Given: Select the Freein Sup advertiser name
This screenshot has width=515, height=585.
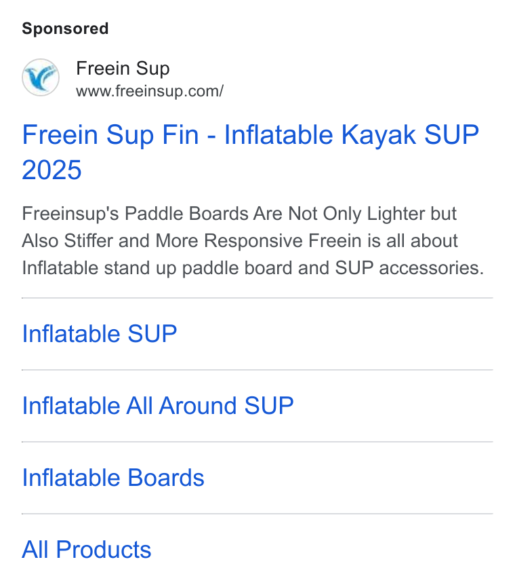Looking at the screenshot, I should (x=123, y=69).
